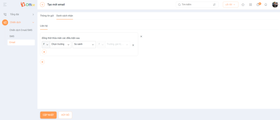Open search filter settings icon
Image resolution: width=280 pixels, height=120 pixels.
click(x=214, y=5)
